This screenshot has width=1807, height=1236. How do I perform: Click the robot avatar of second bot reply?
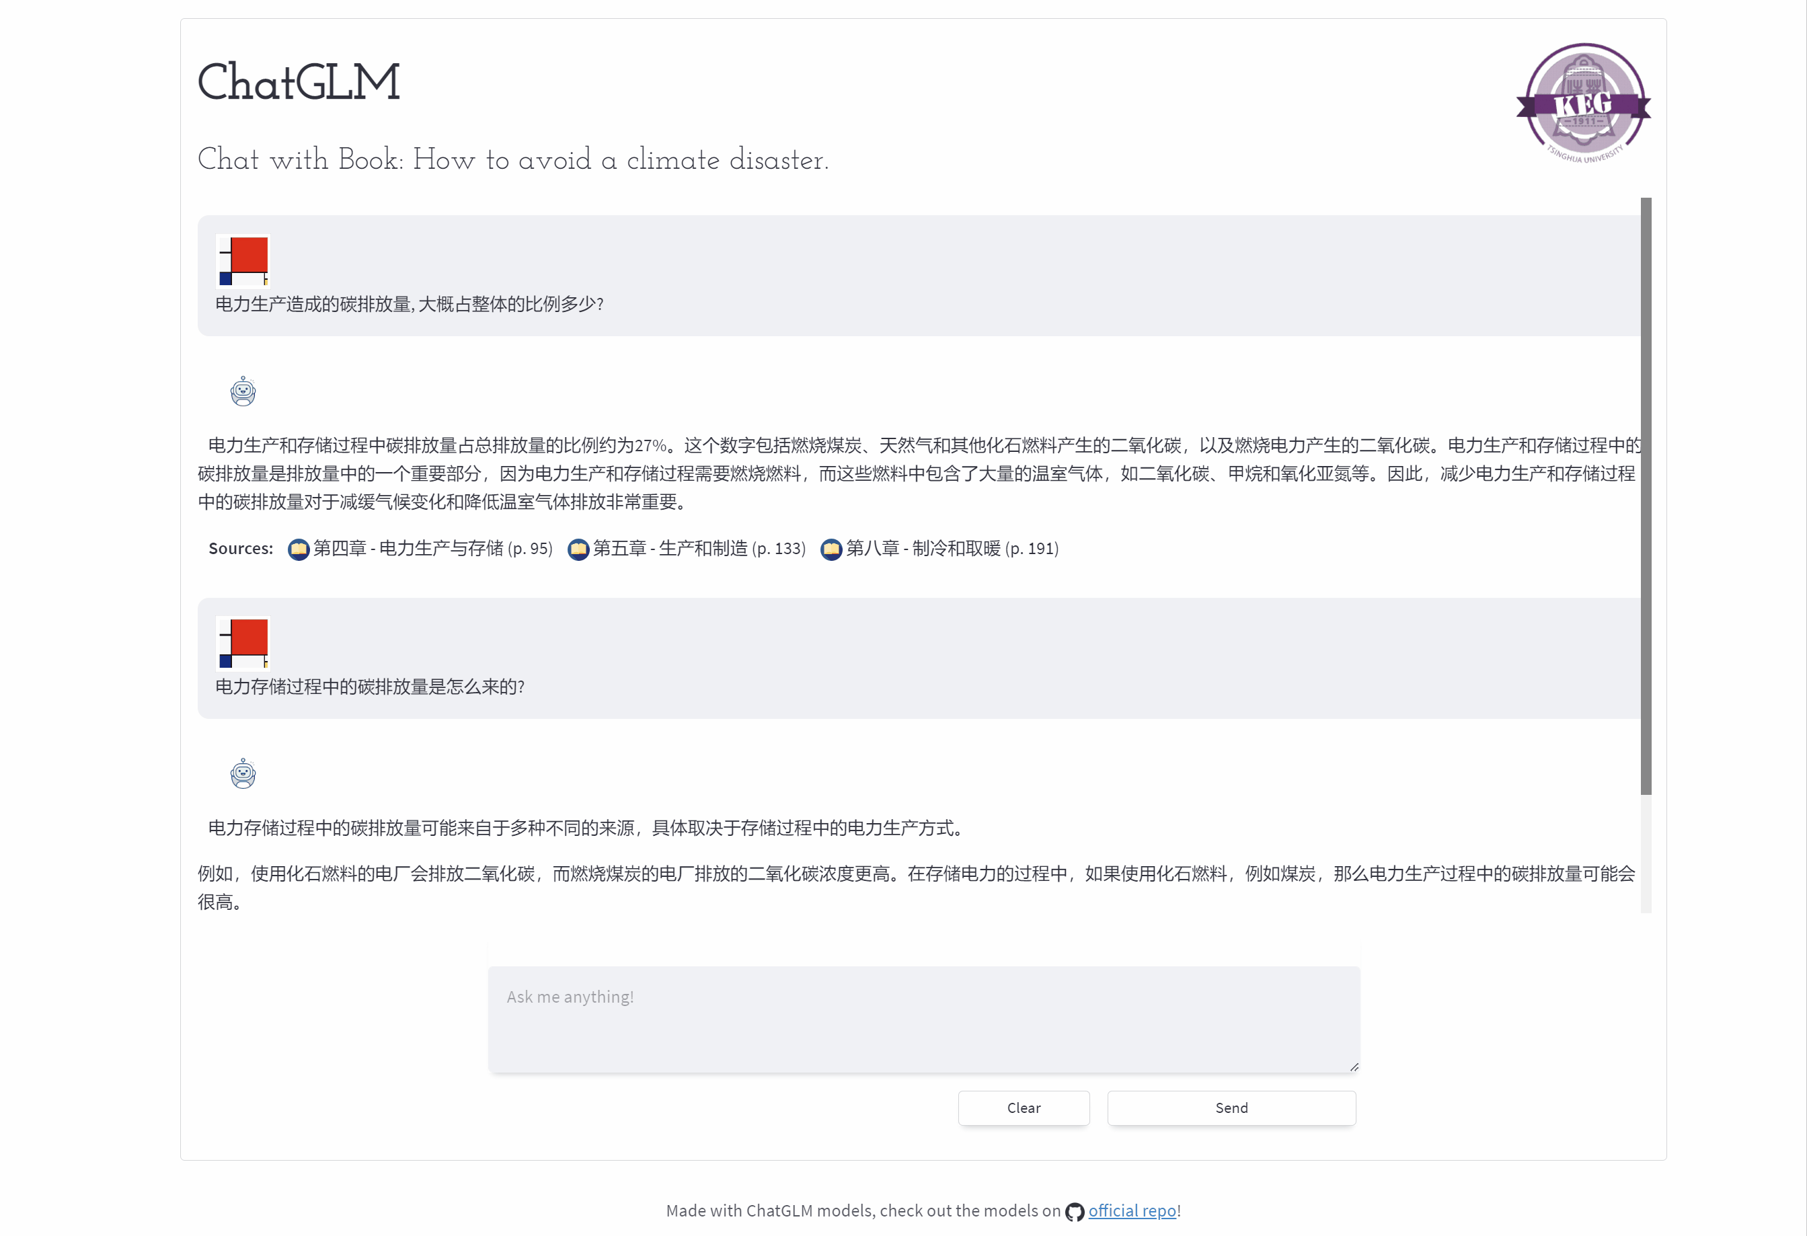click(243, 773)
